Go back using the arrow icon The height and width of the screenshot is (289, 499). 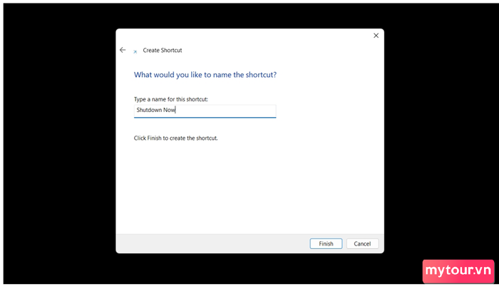123,50
